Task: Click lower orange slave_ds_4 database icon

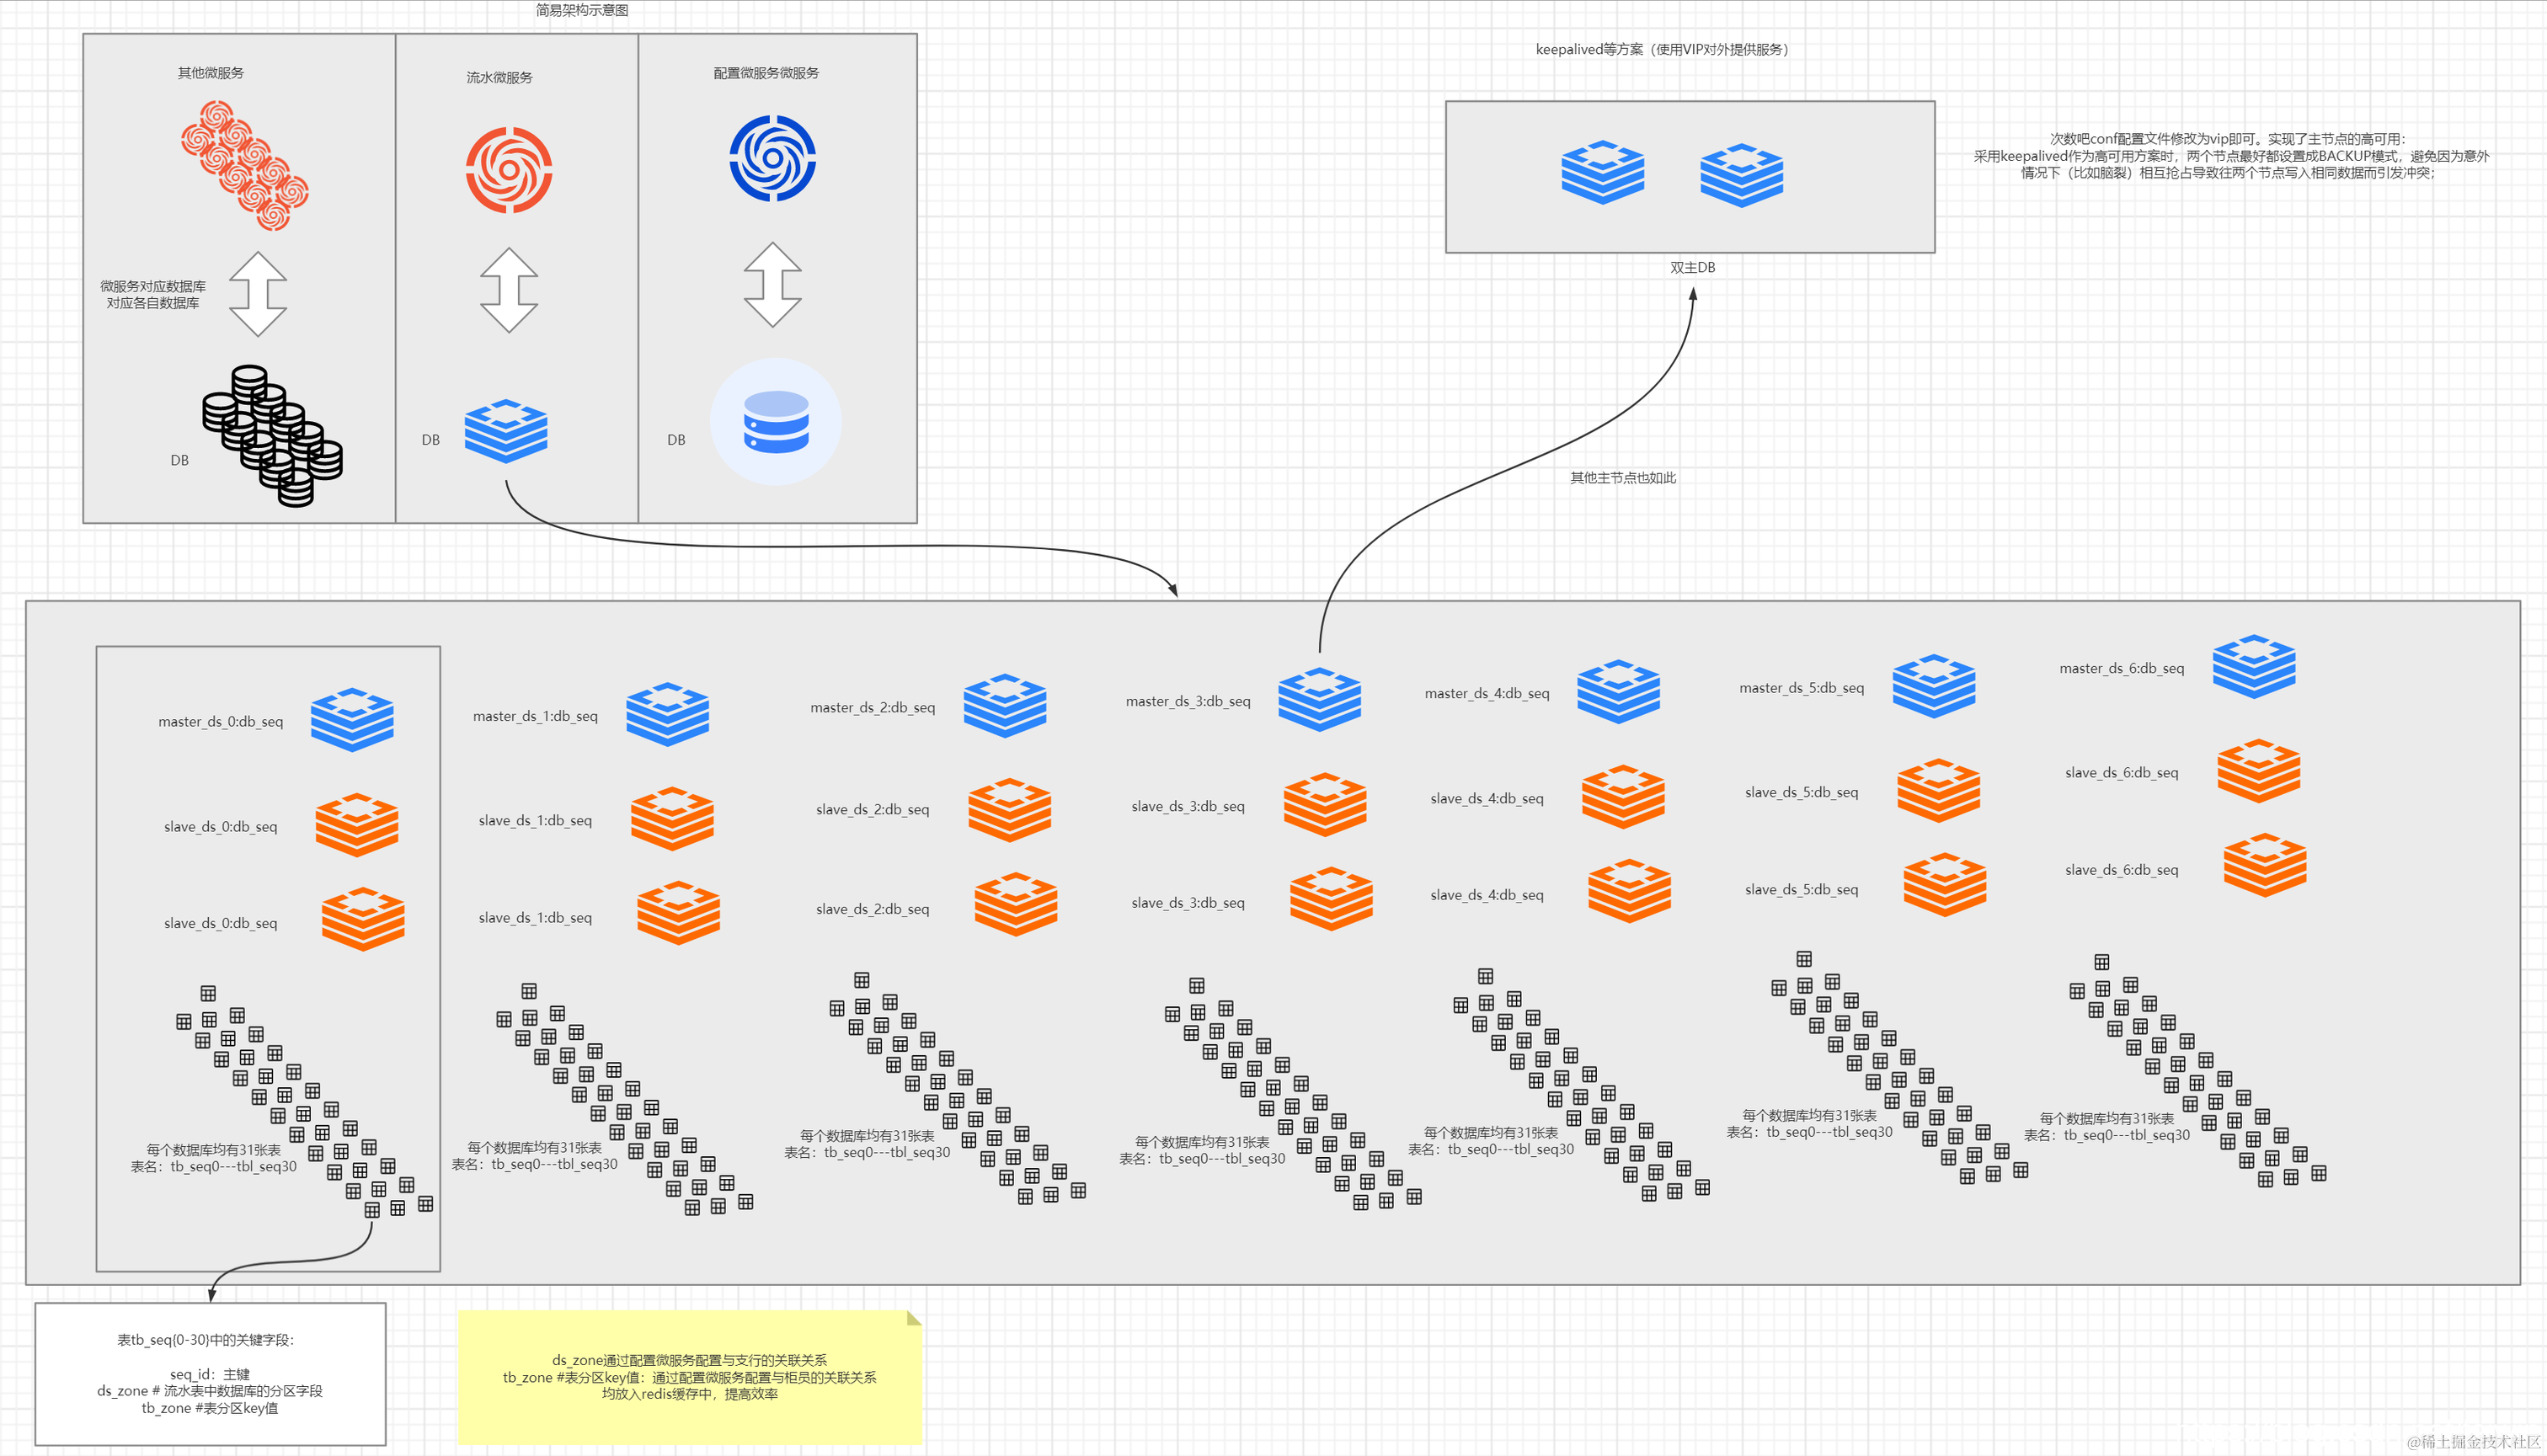Action: (1629, 890)
